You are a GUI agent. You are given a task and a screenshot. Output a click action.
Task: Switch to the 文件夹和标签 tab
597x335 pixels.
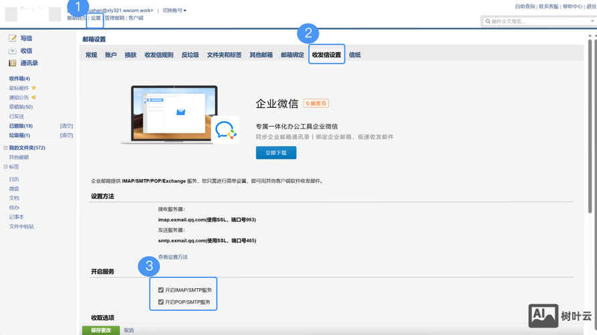224,55
